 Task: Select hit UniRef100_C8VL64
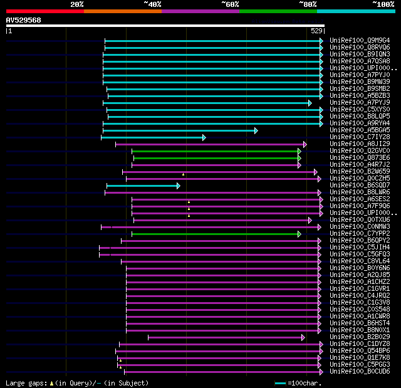(360, 261)
